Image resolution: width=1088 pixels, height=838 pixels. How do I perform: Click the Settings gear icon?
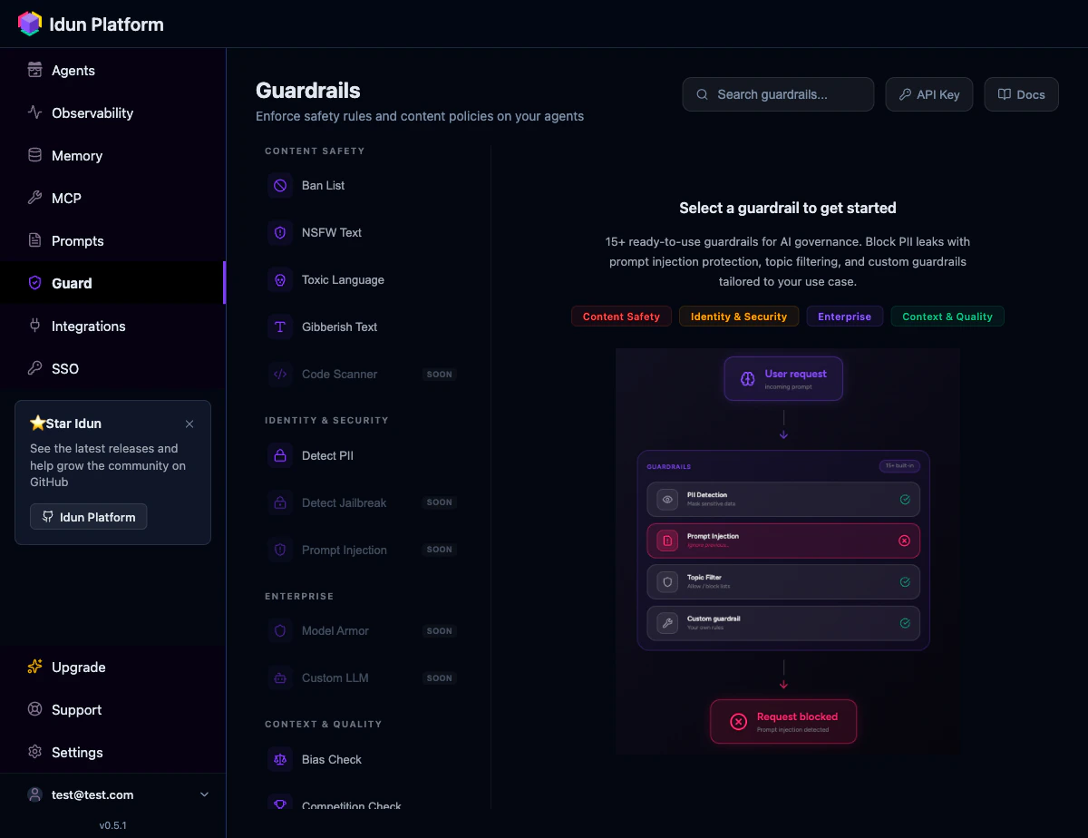point(35,752)
